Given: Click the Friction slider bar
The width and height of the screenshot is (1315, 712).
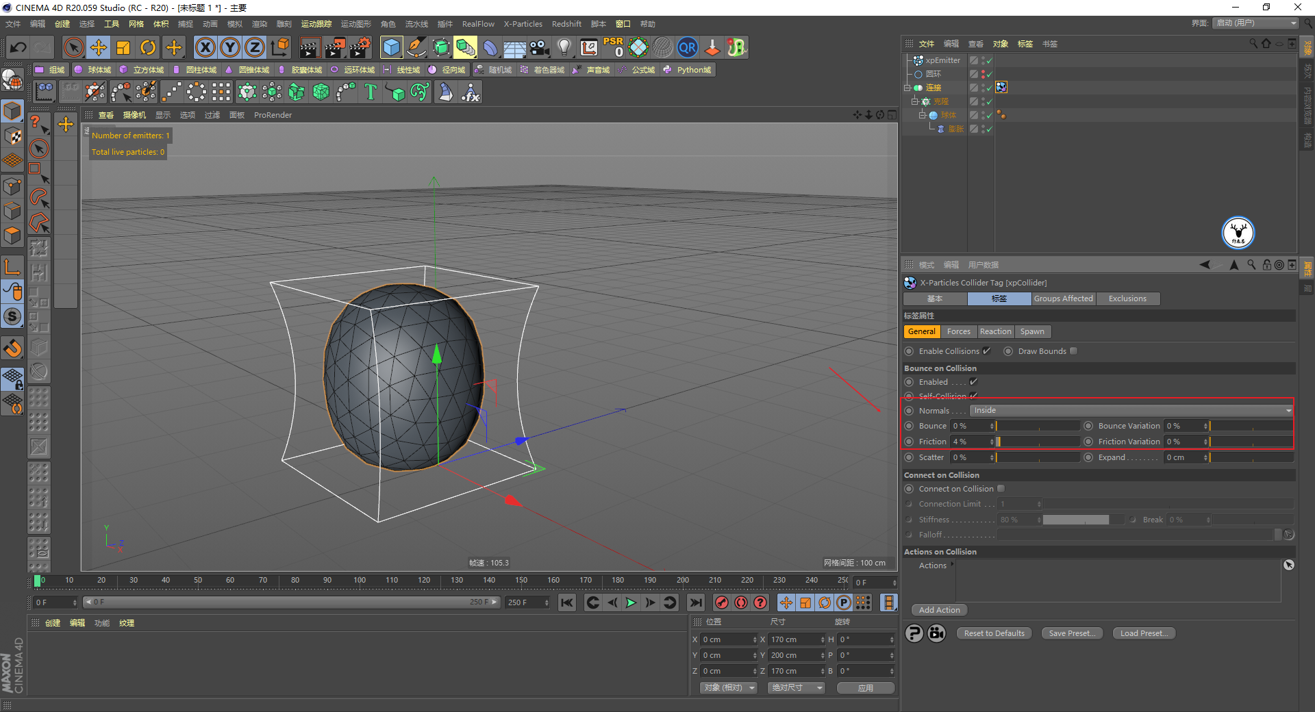Looking at the screenshot, I should pyautogui.click(x=1038, y=442).
